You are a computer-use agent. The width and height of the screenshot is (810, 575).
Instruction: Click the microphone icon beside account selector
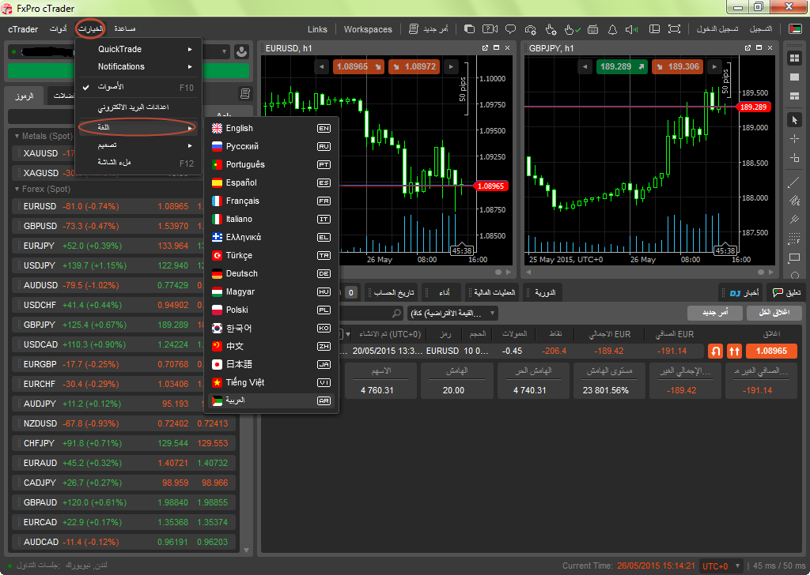(240, 51)
